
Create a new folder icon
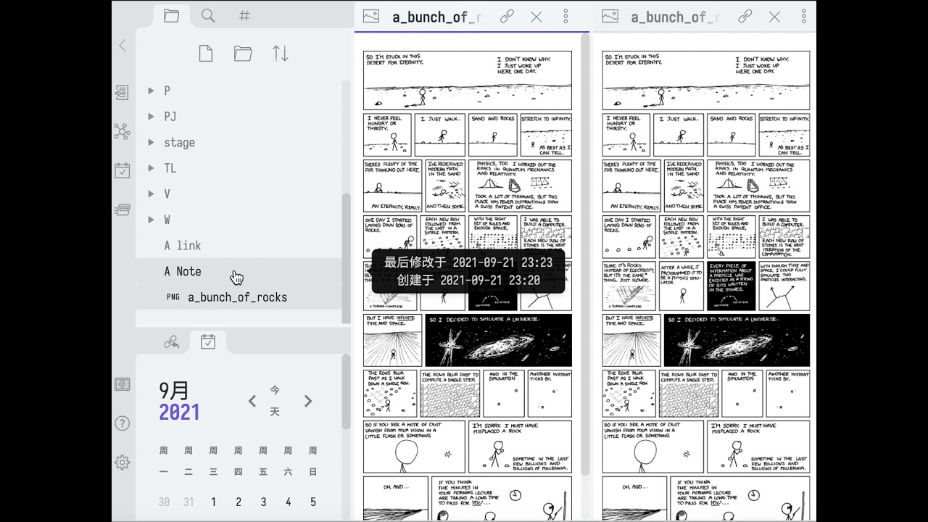243,53
